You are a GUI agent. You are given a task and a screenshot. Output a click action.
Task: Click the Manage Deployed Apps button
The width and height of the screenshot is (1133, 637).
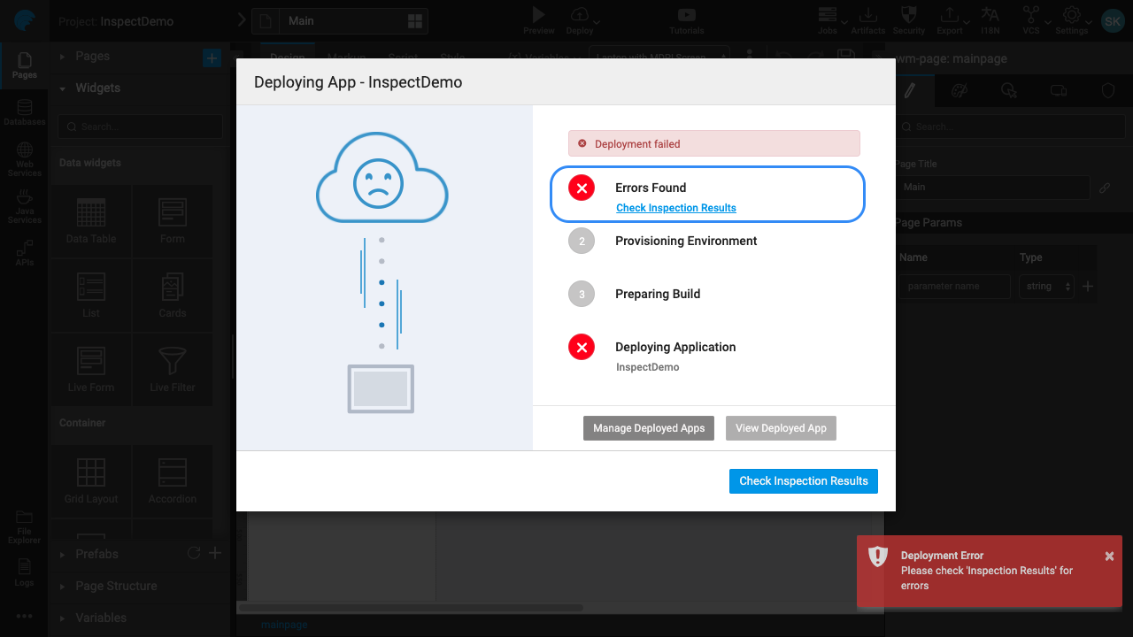(x=648, y=427)
